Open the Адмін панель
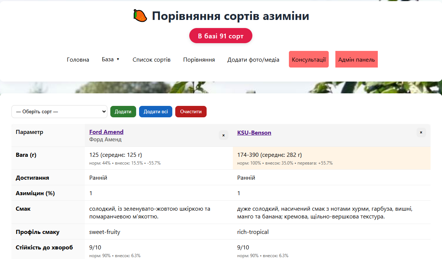Image resolution: width=442 pixels, height=259 pixels. 356,59
